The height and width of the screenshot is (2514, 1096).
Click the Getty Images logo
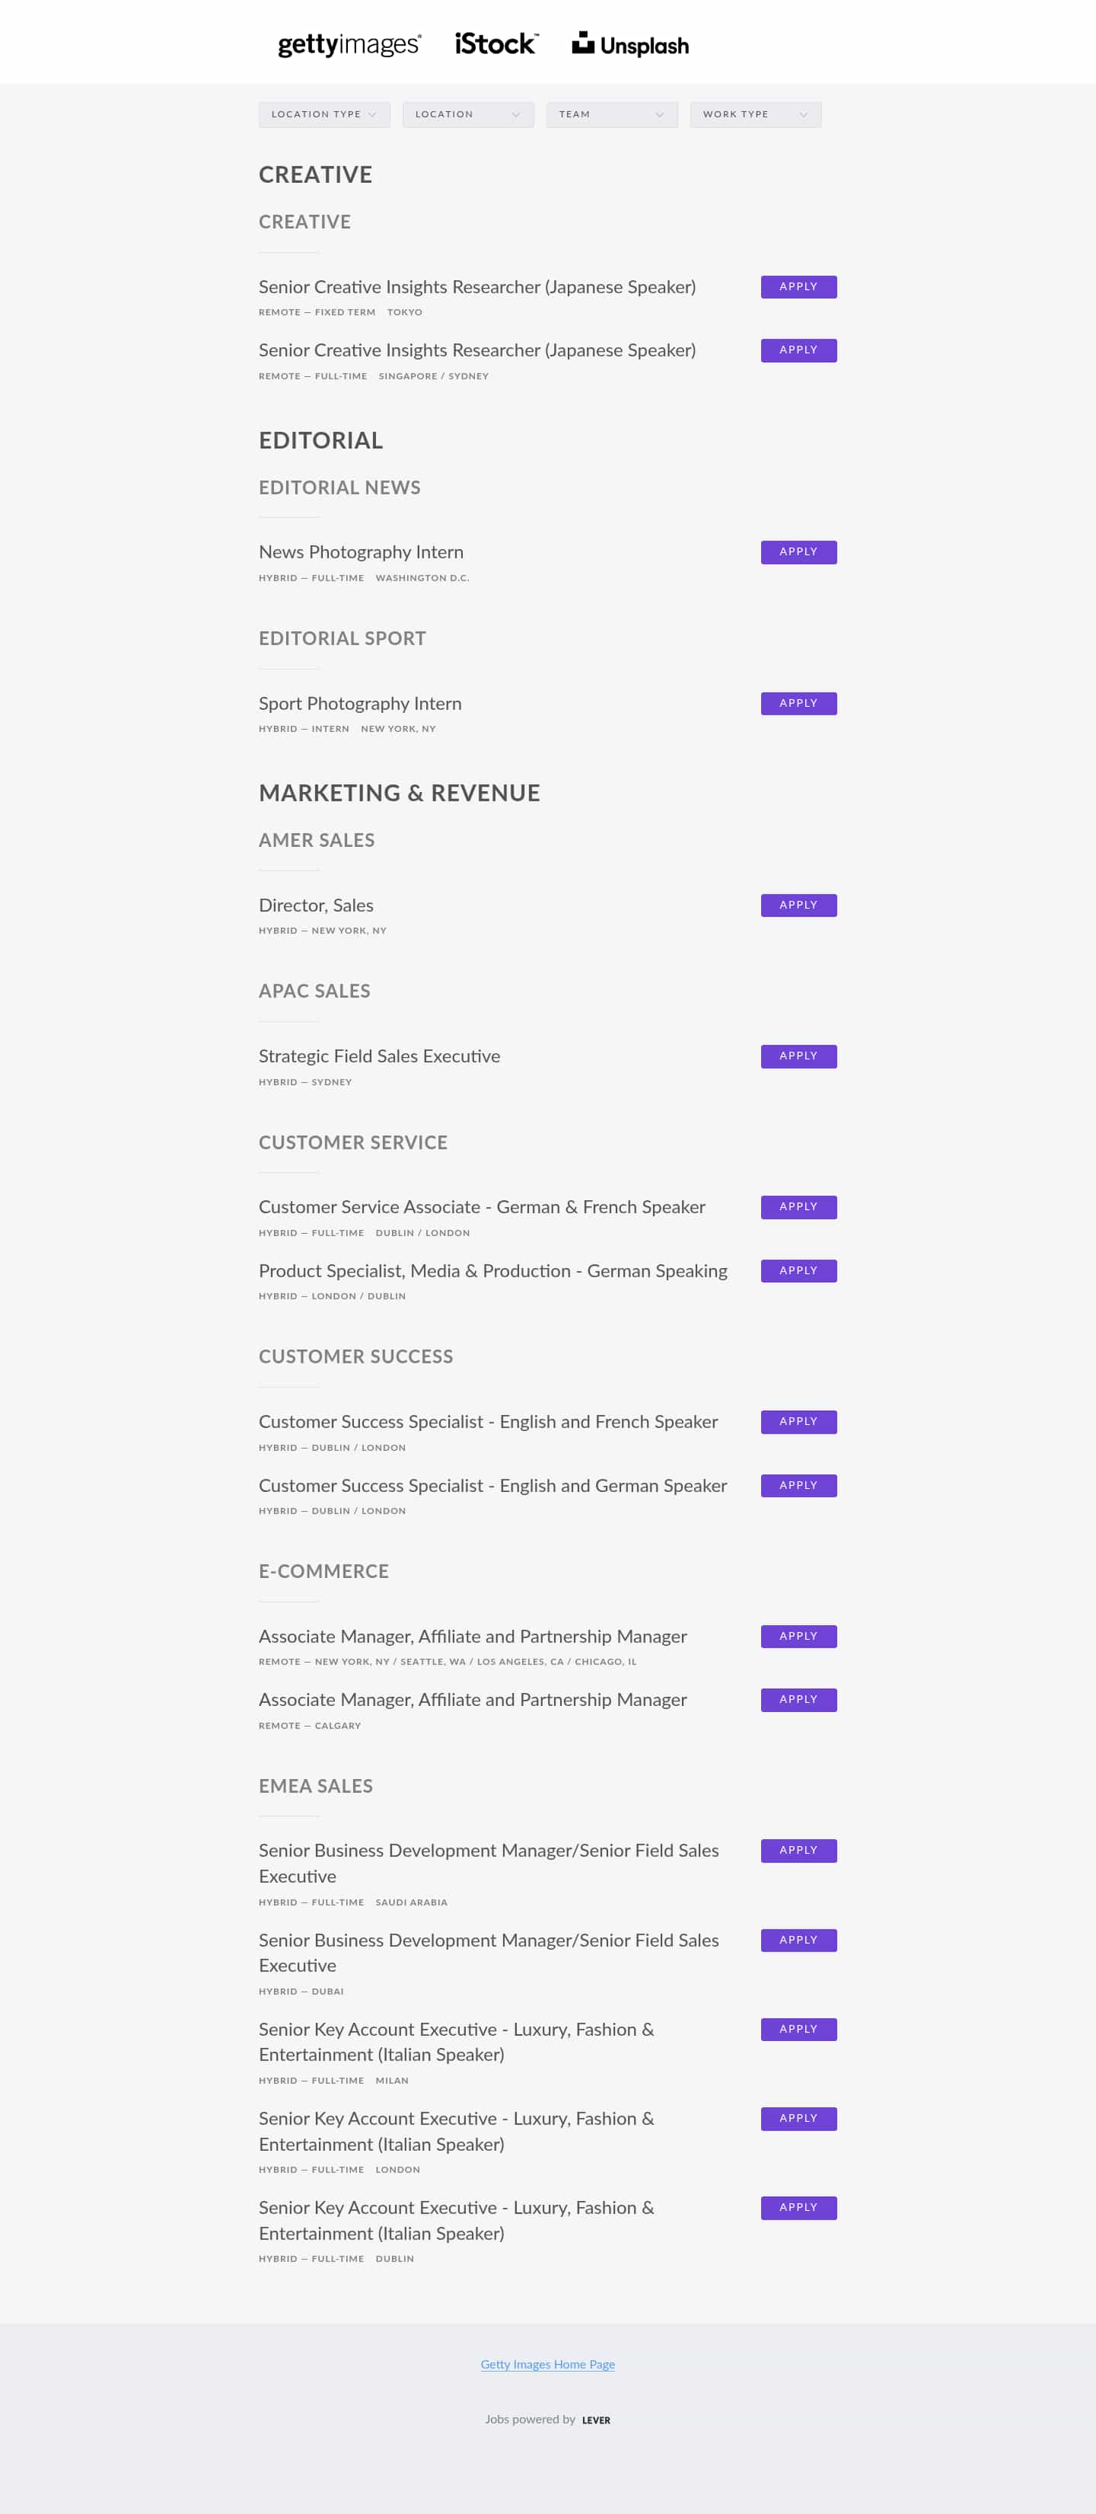click(x=349, y=45)
